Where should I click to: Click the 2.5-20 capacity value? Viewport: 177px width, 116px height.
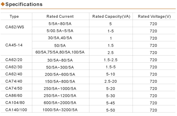[110, 81]
